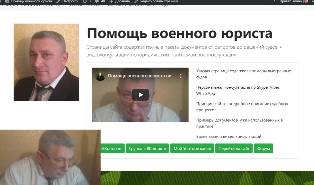Open YouTube video more options menu
The width and height of the screenshot is (314, 185).
coord(181,76)
